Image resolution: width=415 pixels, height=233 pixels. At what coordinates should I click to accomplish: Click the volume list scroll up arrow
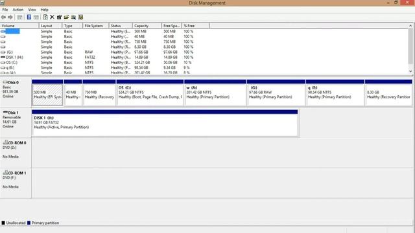click(410, 26)
